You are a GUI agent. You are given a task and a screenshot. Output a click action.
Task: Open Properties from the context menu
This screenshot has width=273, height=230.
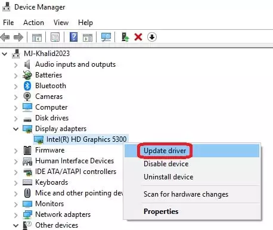pos(192,211)
